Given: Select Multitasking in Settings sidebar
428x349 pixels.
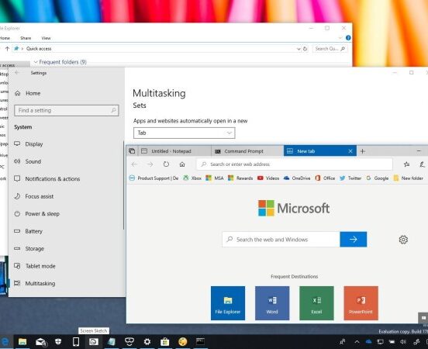Looking at the screenshot, I should pos(35,283).
